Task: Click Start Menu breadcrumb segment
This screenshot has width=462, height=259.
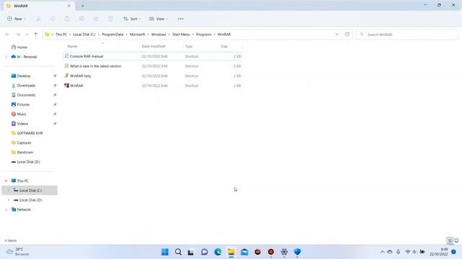Action: 181,35
